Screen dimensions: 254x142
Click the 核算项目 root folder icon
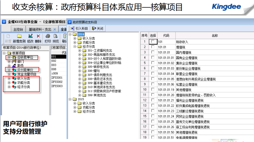pyautogui.click(x=9, y=53)
